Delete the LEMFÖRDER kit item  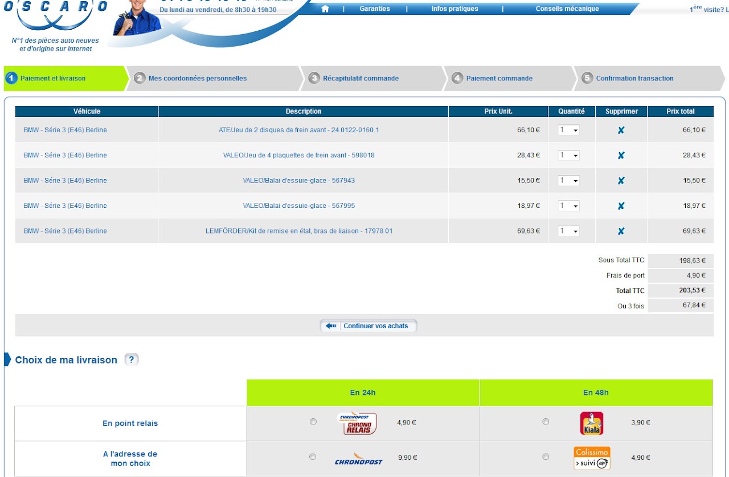(621, 231)
